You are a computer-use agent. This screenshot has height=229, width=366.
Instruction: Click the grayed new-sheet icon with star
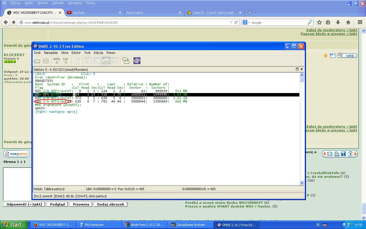[77, 61]
